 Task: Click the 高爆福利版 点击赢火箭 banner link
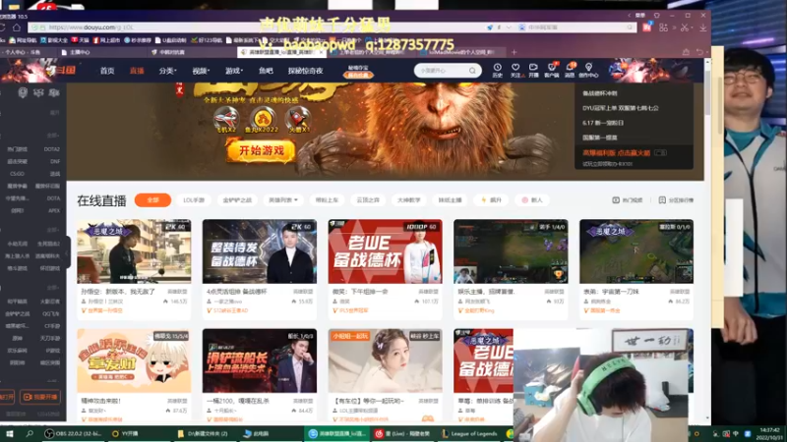tap(616, 153)
